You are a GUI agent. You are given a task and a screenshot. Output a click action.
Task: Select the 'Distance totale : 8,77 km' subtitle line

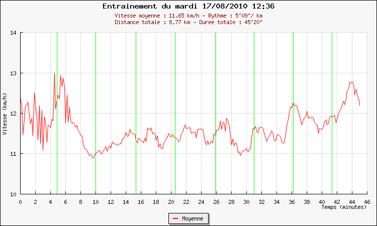pyautogui.click(x=189, y=22)
